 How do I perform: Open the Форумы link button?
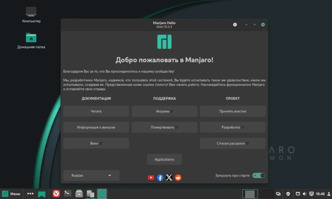pos(164,111)
